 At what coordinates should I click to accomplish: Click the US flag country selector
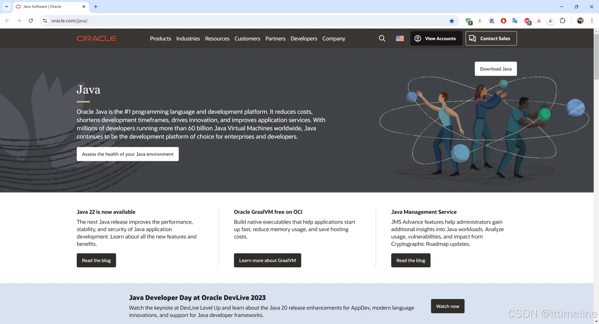[400, 39]
